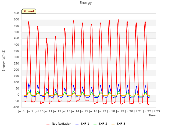Viewport: 172px width, 129px height.
Task: Select SHF 3 legend entry
Action: pos(118,124)
